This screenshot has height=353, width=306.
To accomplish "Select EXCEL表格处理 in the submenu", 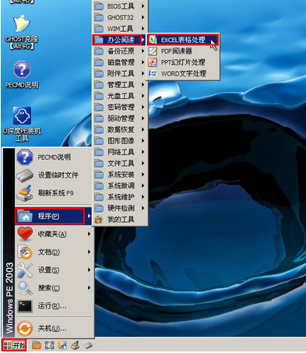I will point(183,40).
